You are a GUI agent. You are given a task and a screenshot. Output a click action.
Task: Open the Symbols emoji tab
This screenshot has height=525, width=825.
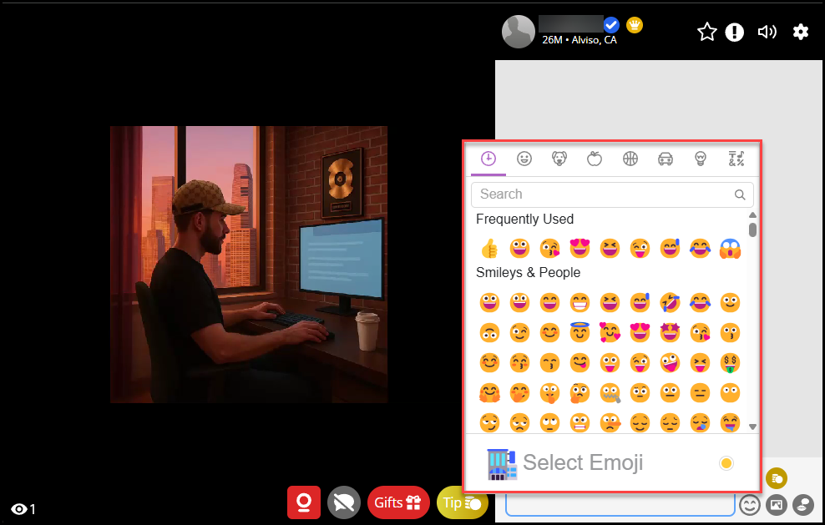pyautogui.click(x=736, y=159)
